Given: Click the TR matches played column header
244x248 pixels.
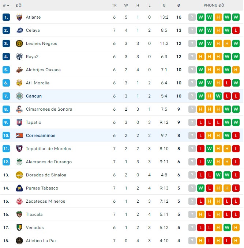Looking at the screenshot, I should (114, 5).
